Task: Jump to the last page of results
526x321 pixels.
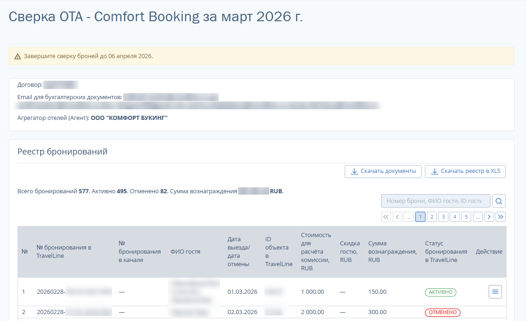Action: click(501, 217)
